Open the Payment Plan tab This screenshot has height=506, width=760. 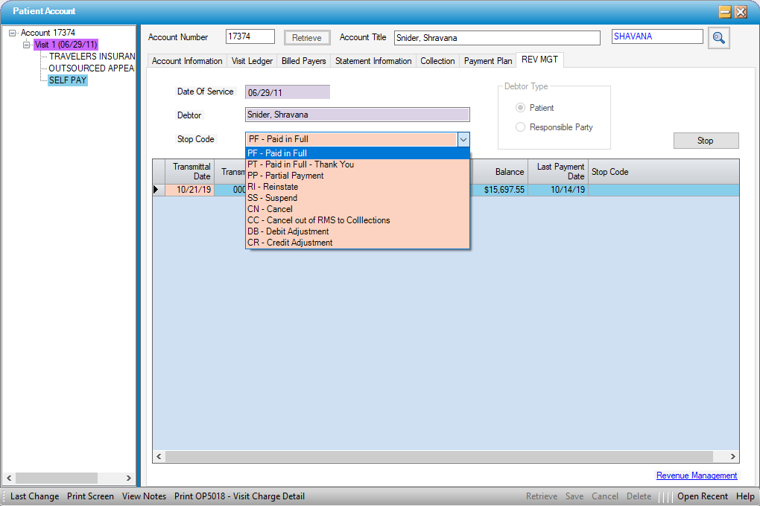click(x=488, y=61)
